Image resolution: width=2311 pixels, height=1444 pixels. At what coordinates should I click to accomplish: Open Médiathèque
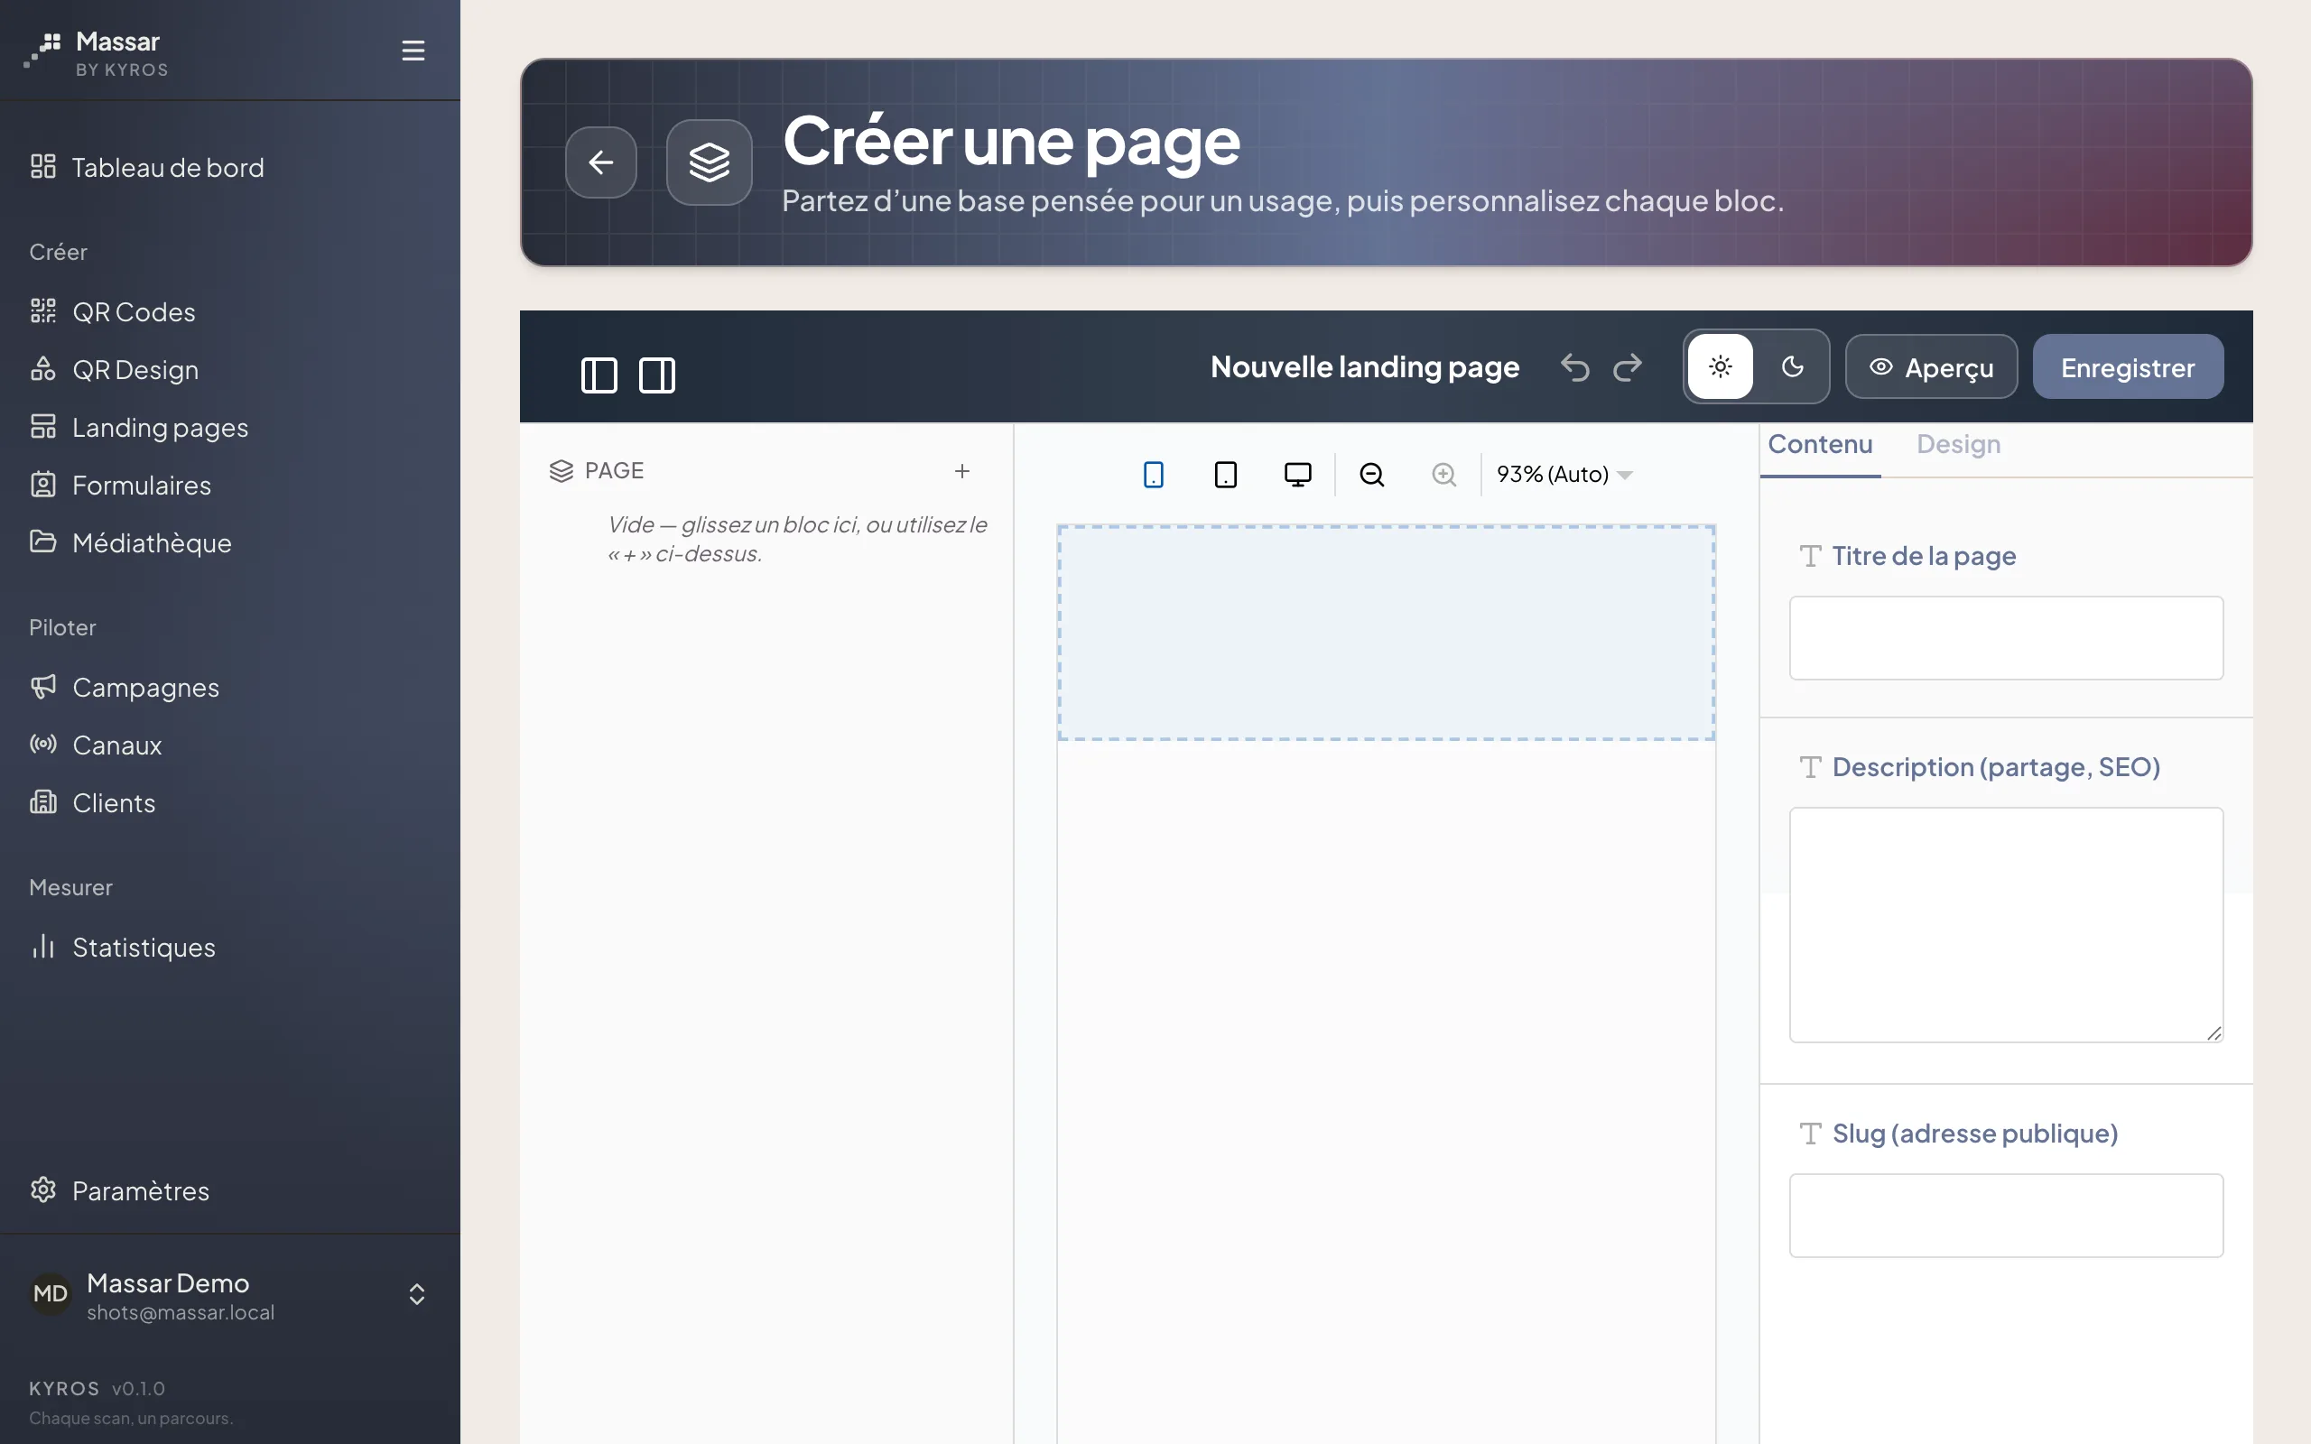[x=229, y=542]
